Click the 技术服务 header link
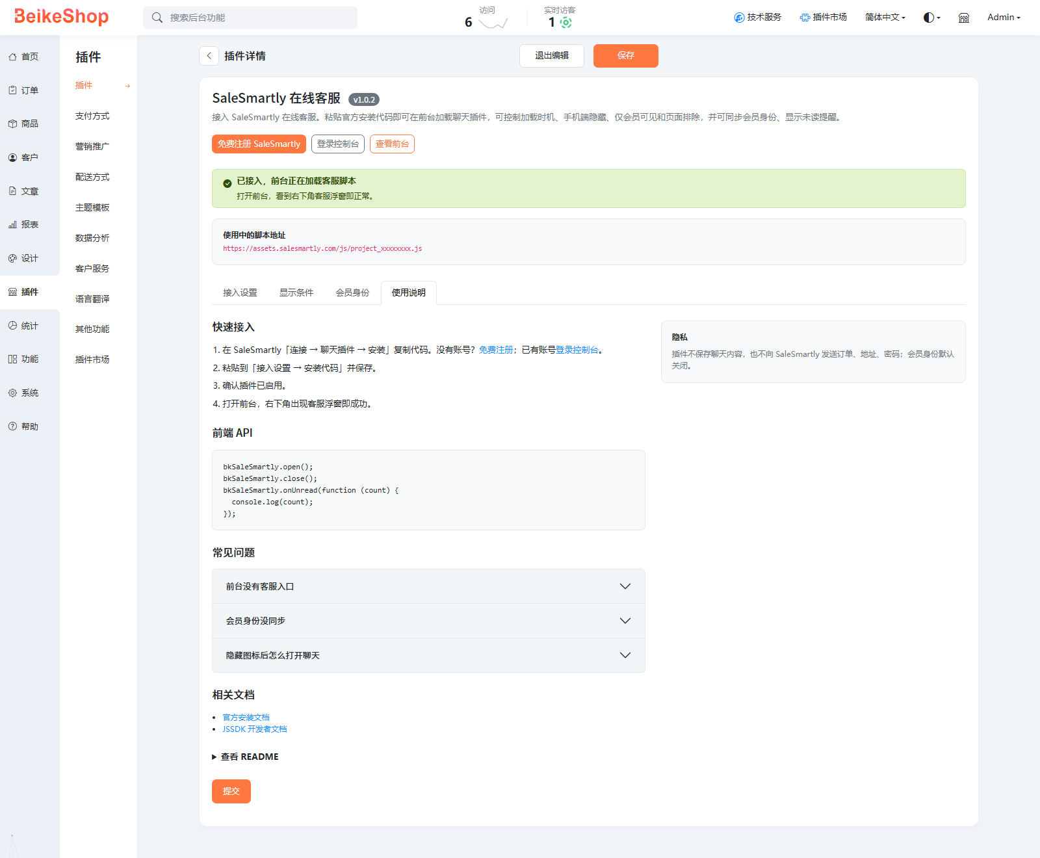 click(x=757, y=18)
